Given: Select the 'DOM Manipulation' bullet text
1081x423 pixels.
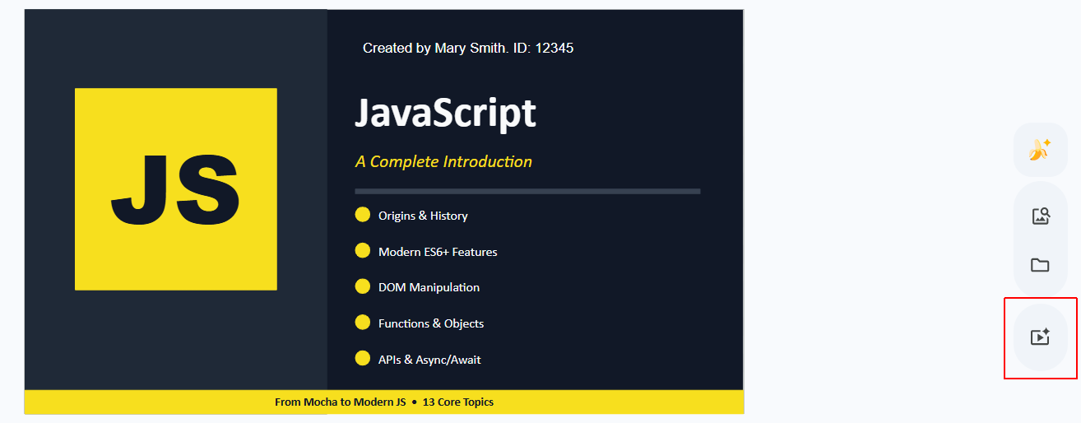Looking at the screenshot, I should [x=429, y=287].
